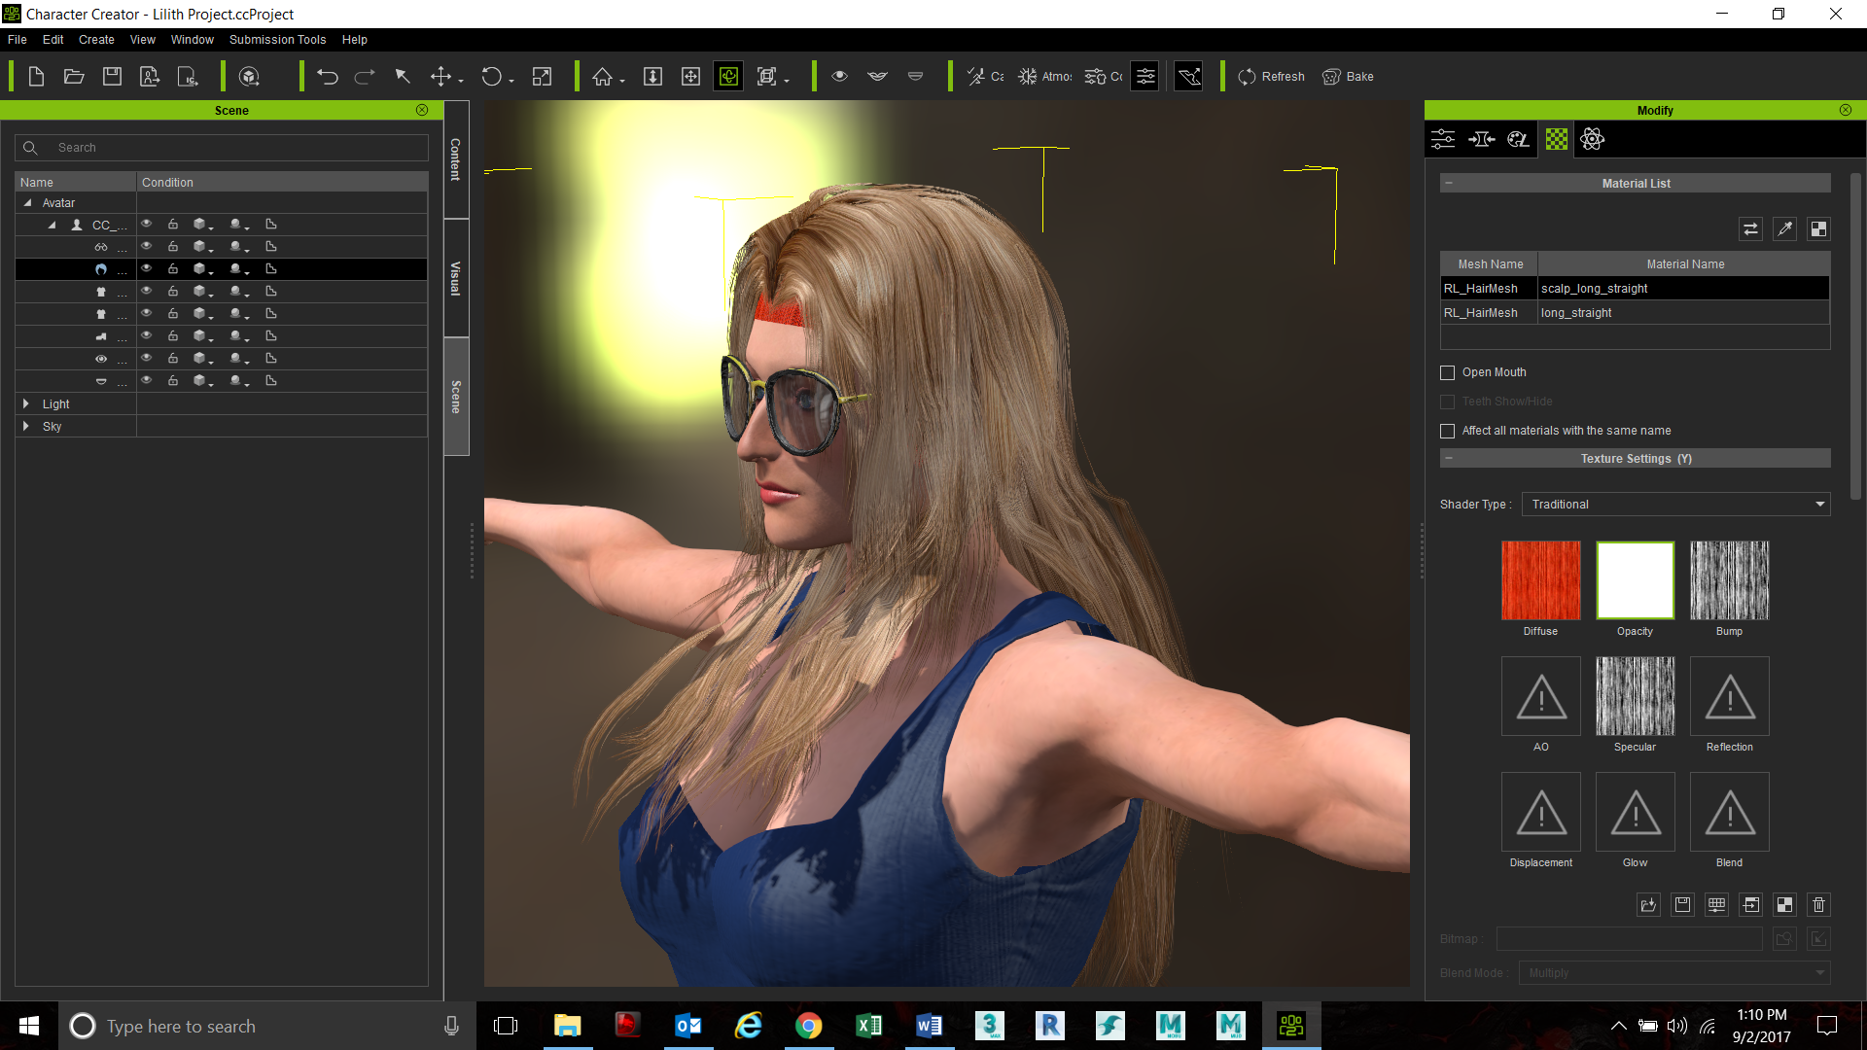Click the red Diffuse texture thumbnail
Screen dimensions: 1867x1050
1540,580
